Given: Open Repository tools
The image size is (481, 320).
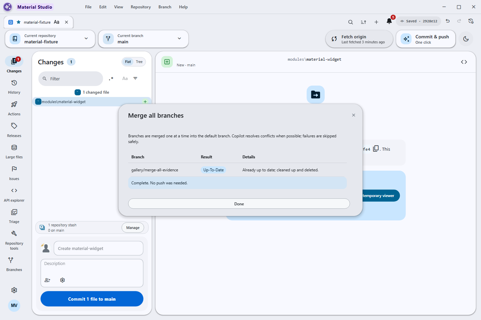Looking at the screenshot, I should [x=14, y=240].
